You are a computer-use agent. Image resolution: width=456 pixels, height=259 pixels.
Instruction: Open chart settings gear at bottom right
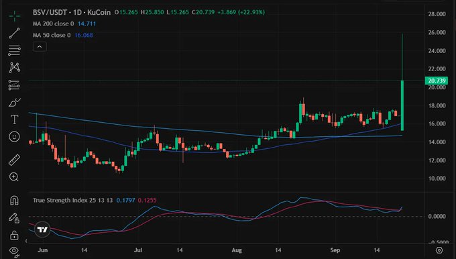439,250
